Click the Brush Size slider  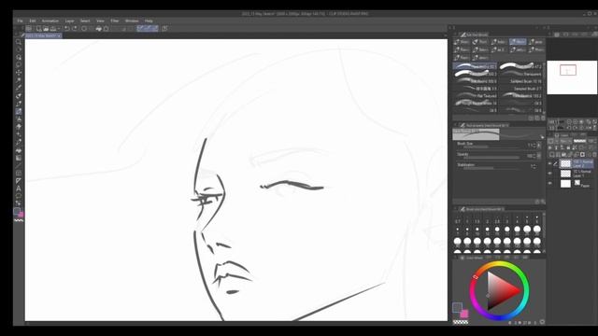tap(491, 147)
